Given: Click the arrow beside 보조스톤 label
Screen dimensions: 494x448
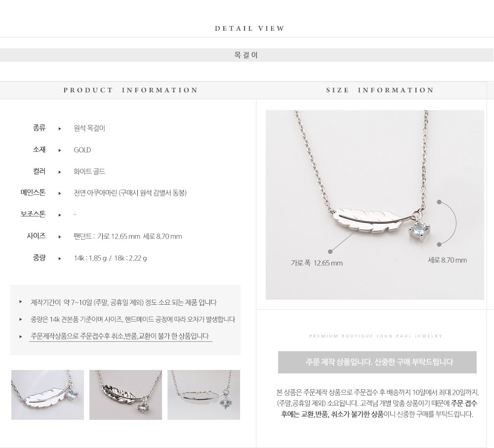Looking at the screenshot, I should tap(60, 215).
